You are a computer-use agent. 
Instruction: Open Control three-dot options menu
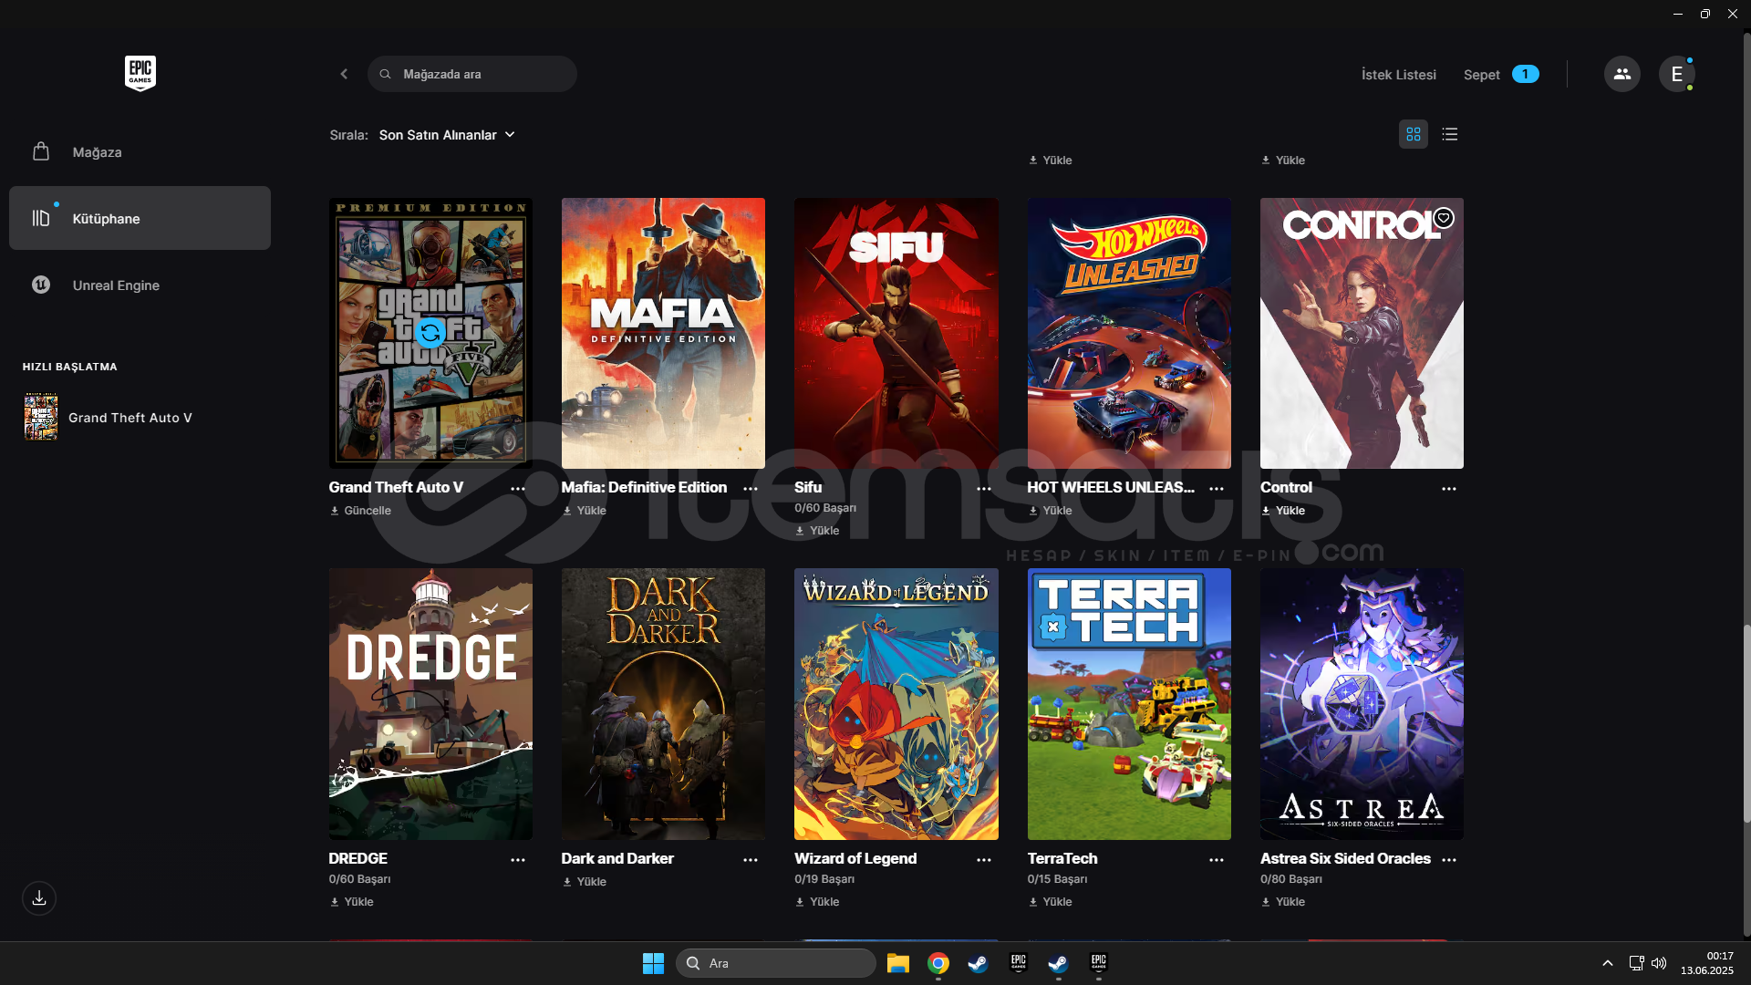click(x=1449, y=489)
